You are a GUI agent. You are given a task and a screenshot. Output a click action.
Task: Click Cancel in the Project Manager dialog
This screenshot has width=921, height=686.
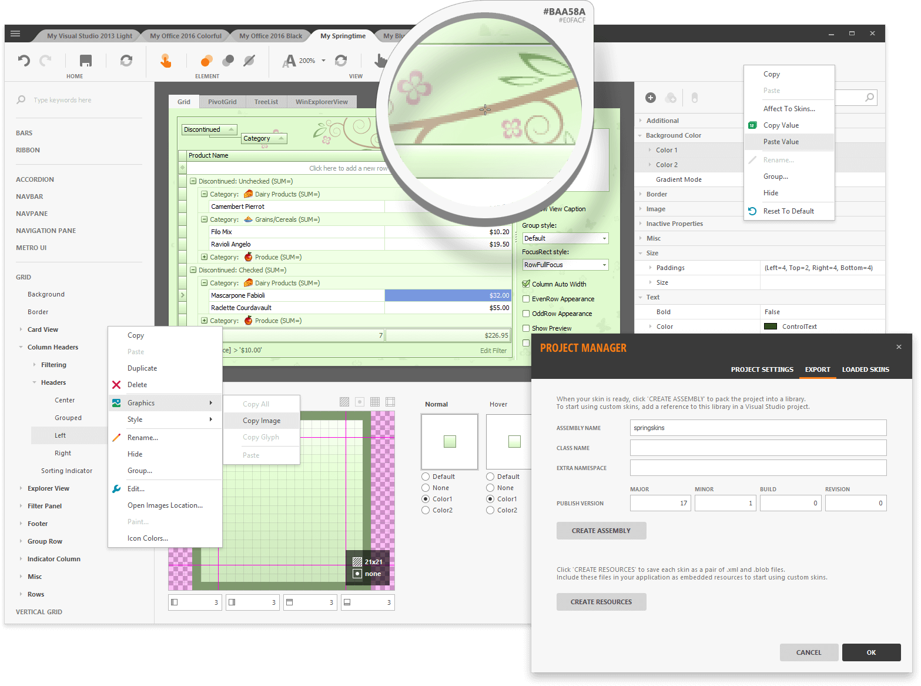click(x=809, y=652)
